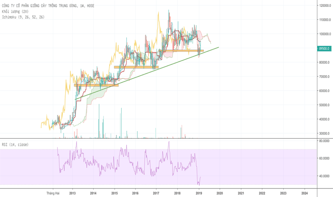Image resolution: width=333 pixels, height=197 pixels.
Task: Click the 80.0000 RSI axis label
Action: 324,141
